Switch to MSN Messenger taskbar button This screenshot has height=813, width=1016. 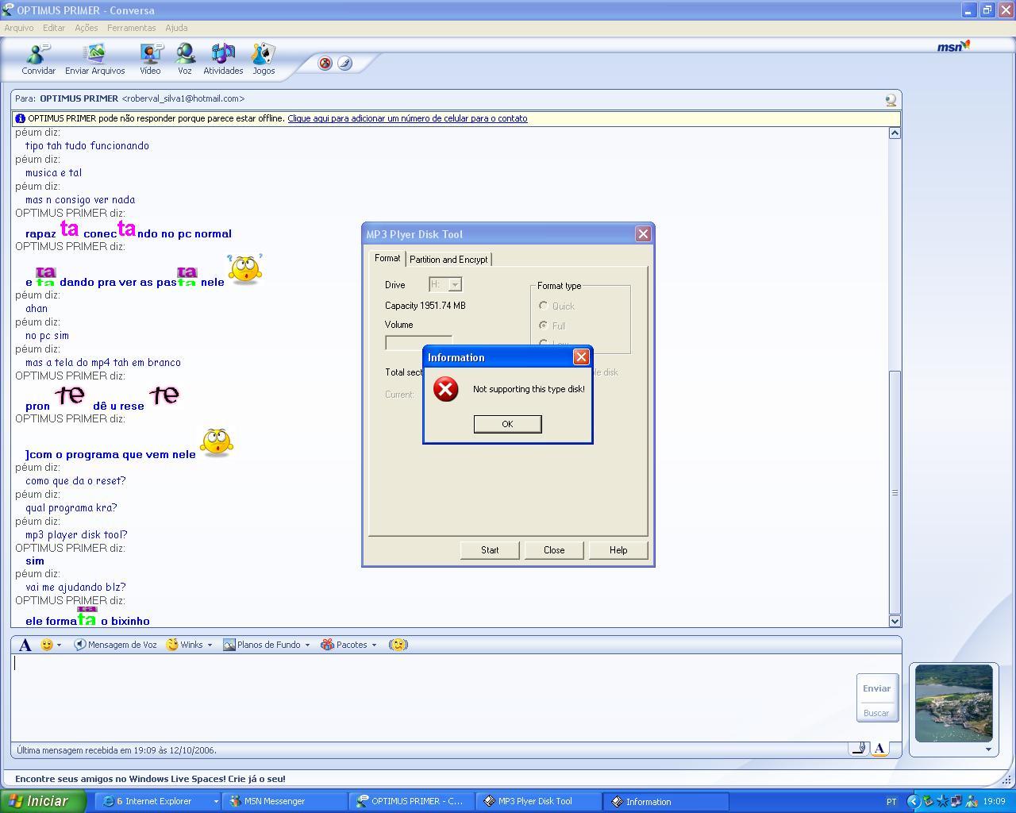(283, 801)
